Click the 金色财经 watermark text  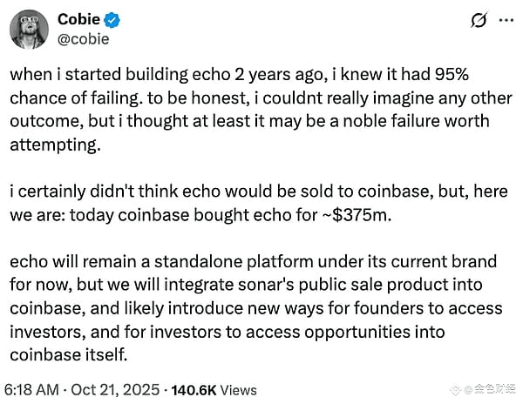pos(494,388)
